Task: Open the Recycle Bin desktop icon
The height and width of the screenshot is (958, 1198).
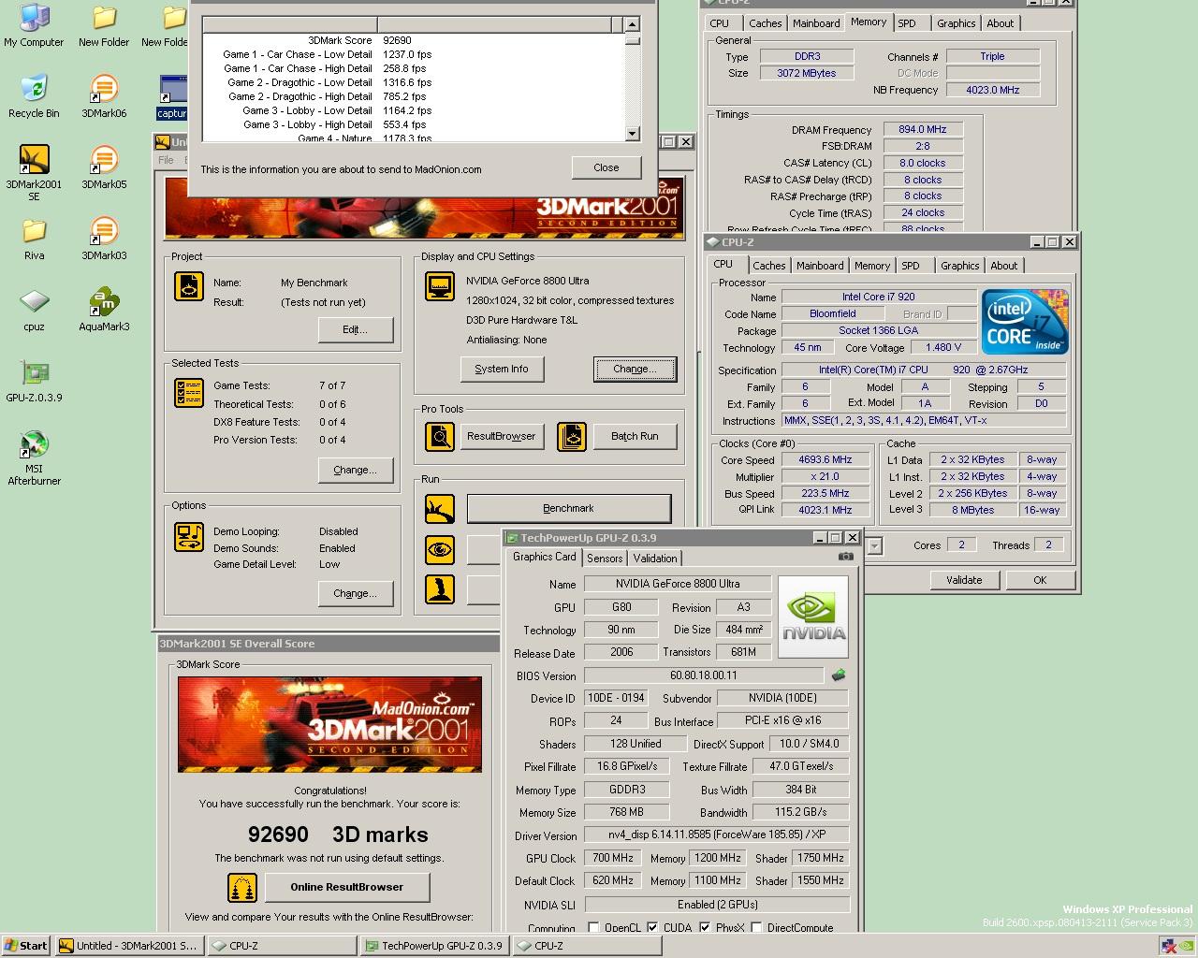Action: click(34, 95)
